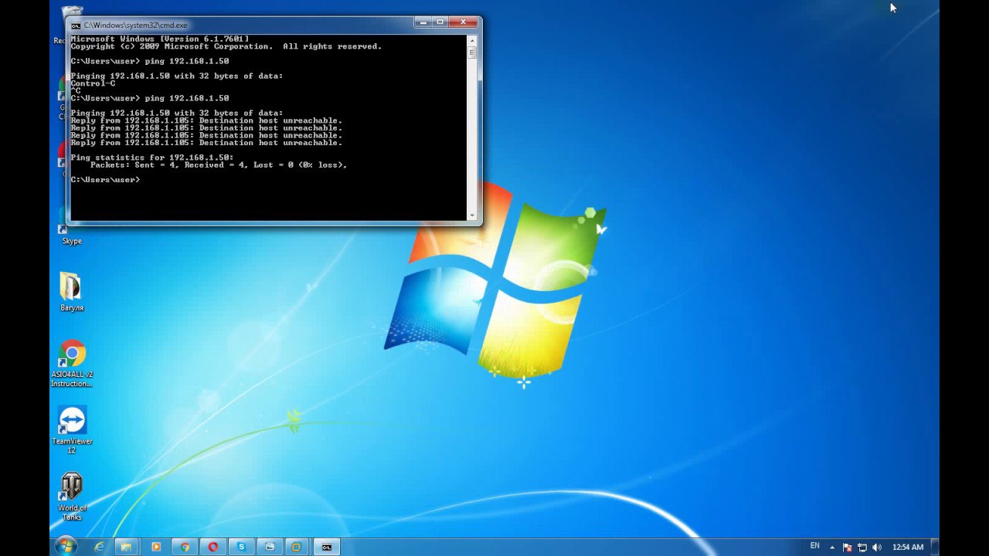Click the 'Control-C' text in the console

click(x=93, y=83)
